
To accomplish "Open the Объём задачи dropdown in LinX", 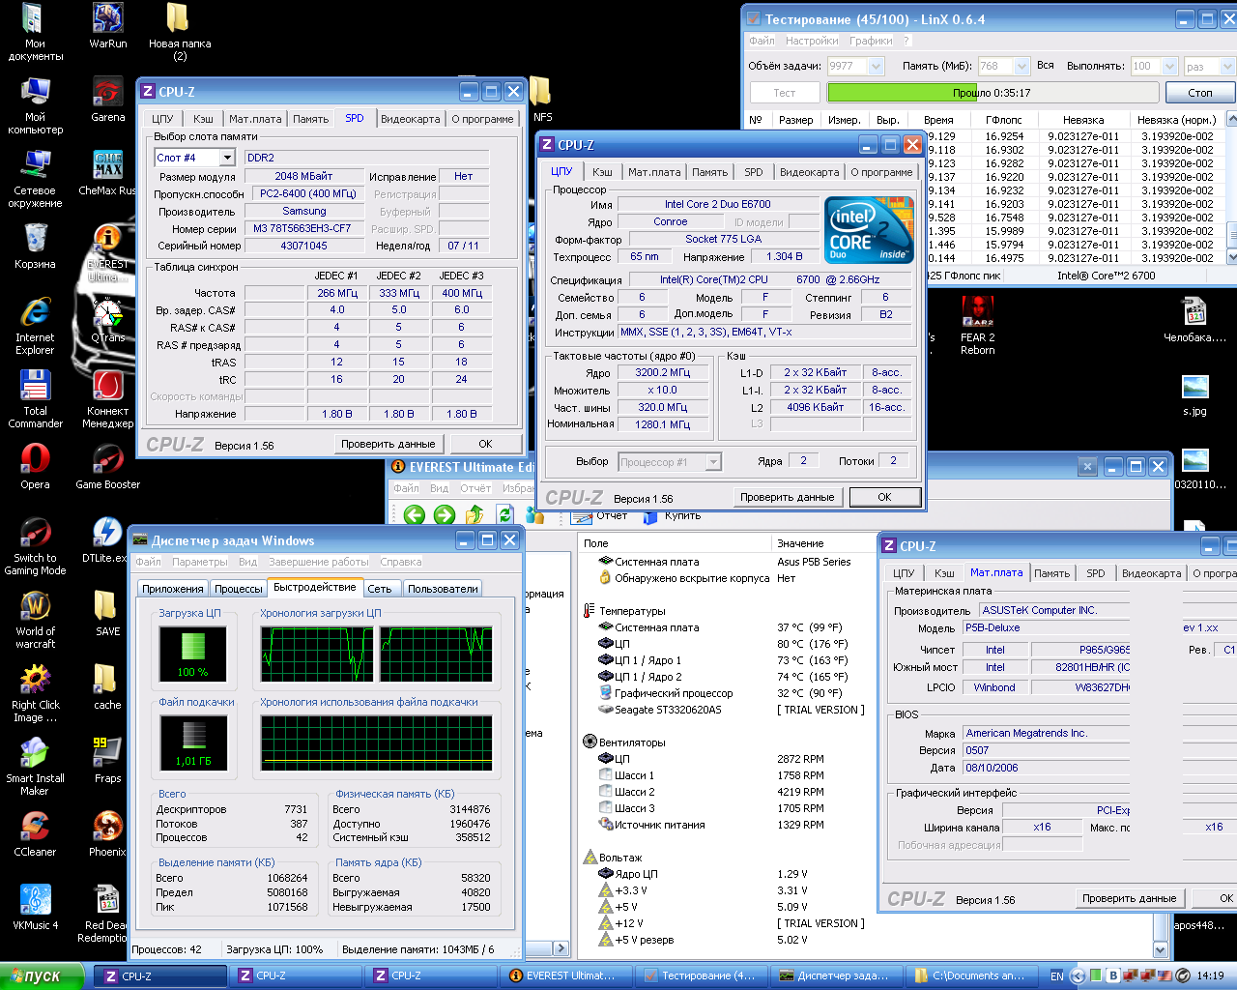I will click(x=876, y=66).
